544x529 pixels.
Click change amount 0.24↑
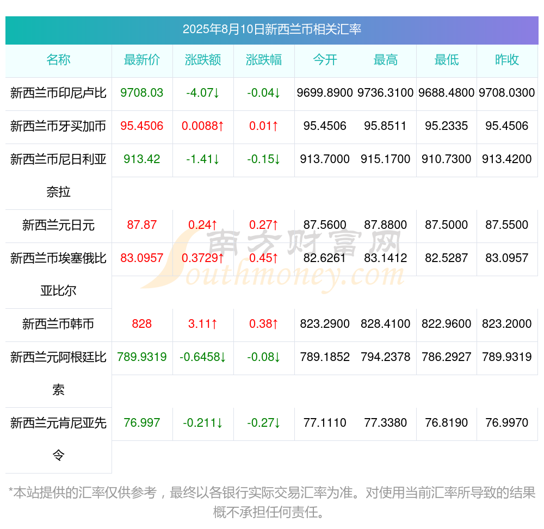pos(203,225)
